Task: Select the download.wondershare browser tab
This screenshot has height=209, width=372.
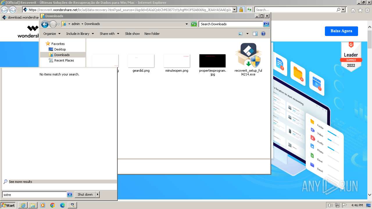Action: pos(20,17)
